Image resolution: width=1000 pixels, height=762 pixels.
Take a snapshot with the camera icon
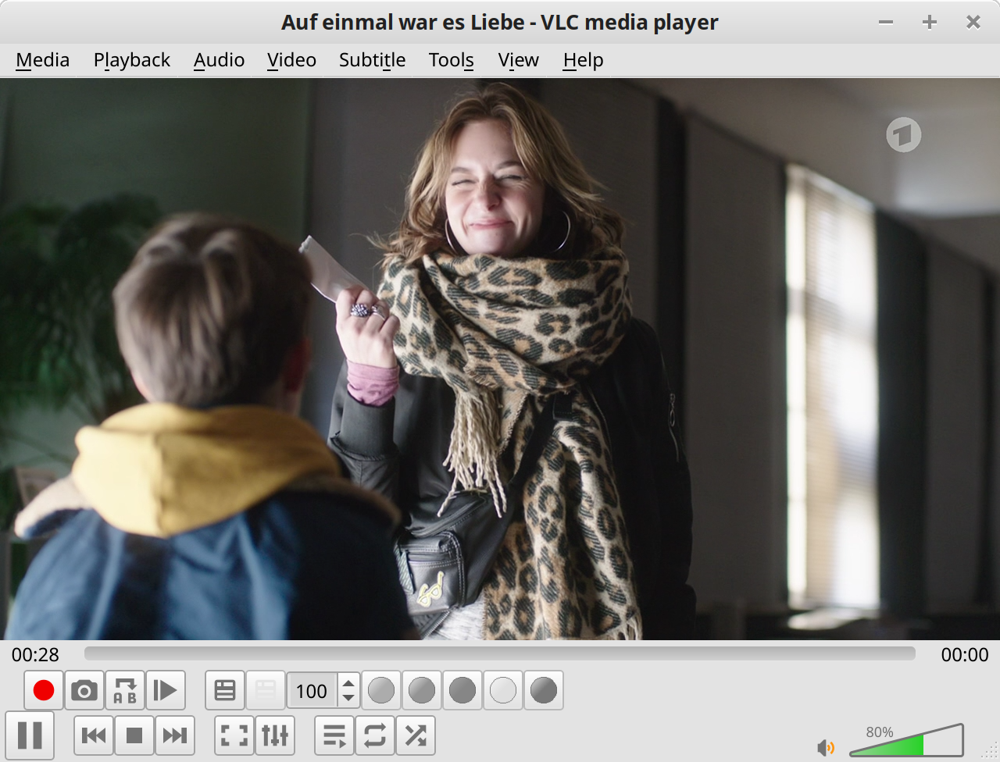pyautogui.click(x=84, y=690)
